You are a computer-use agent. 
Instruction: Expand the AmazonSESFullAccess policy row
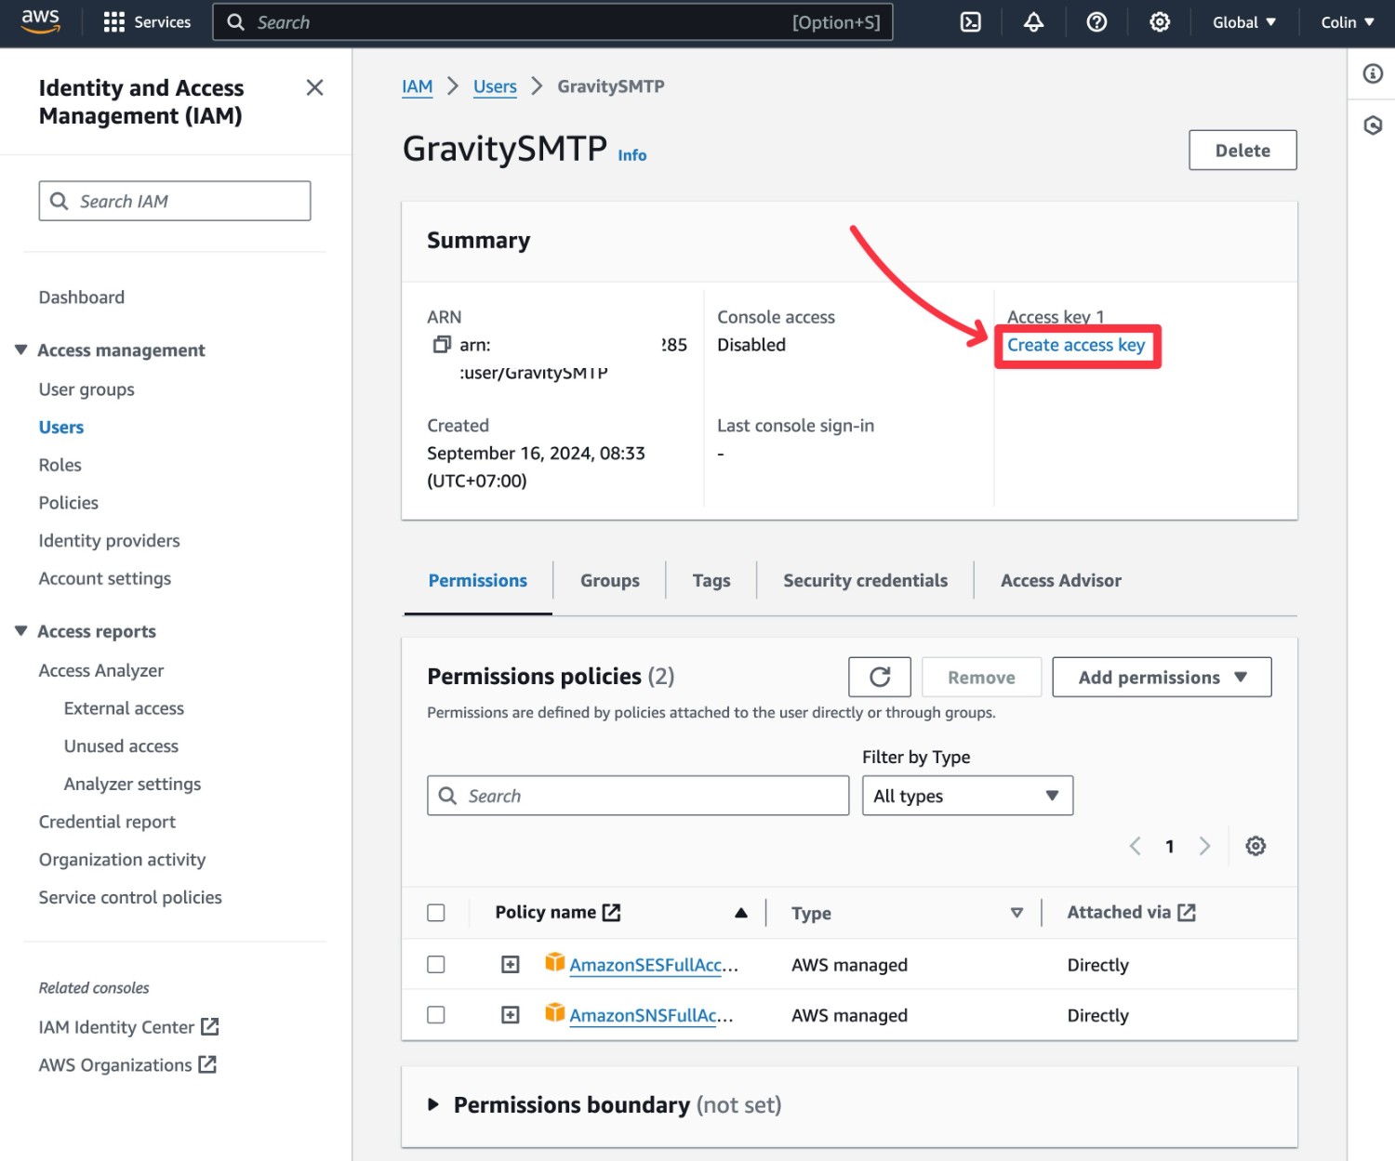pos(511,965)
